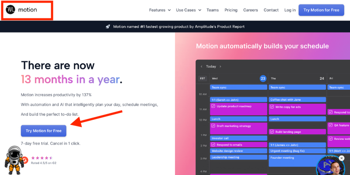The height and width of the screenshot is (175, 350).
Task: Open the 1:1 (Matt <> event on Friday
Action: (339, 151)
